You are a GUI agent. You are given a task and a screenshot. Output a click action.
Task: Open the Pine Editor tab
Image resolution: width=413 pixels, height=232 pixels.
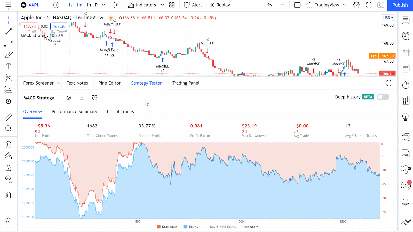pos(109,83)
